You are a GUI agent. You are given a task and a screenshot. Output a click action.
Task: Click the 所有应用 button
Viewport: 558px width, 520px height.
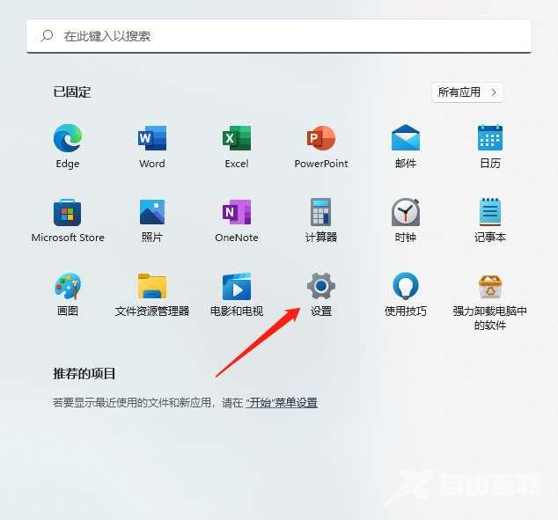(467, 92)
